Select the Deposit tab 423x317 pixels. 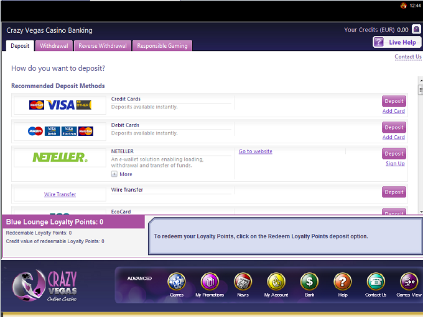tap(20, 46)
